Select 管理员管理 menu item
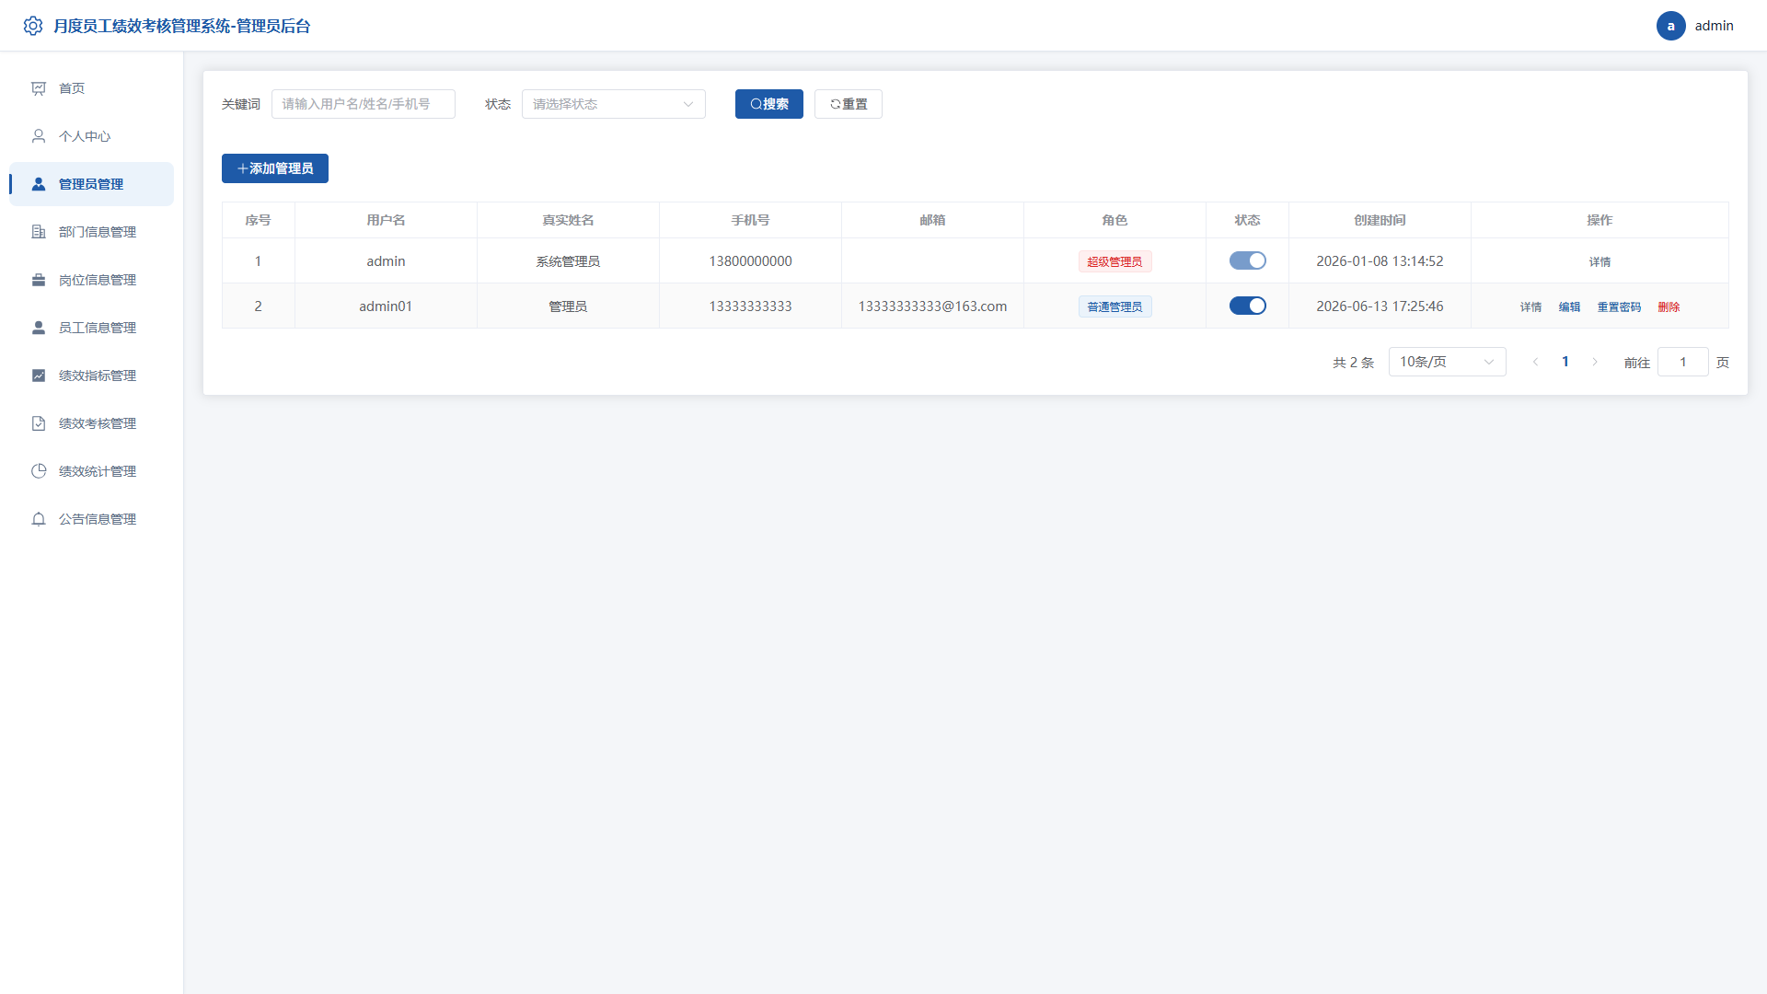 [x=91, y=184]
